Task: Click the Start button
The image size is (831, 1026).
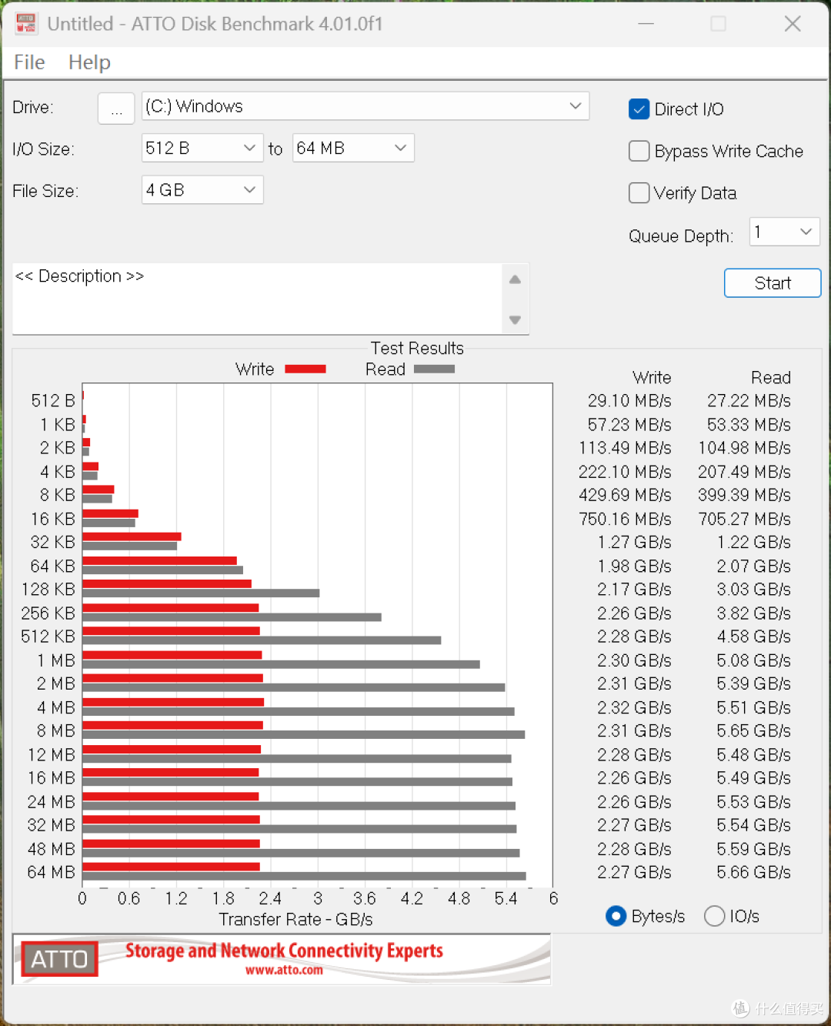Action: [773, 282]
